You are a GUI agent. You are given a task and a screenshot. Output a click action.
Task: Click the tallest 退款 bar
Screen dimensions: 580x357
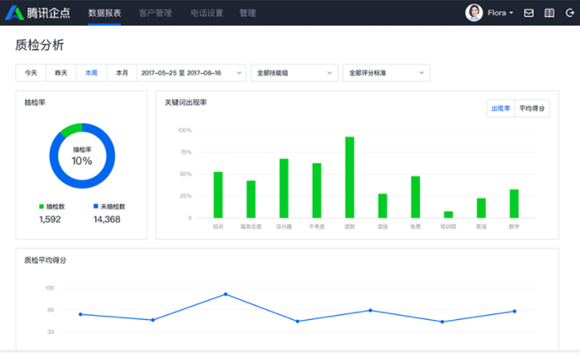(x=350, y=178)
